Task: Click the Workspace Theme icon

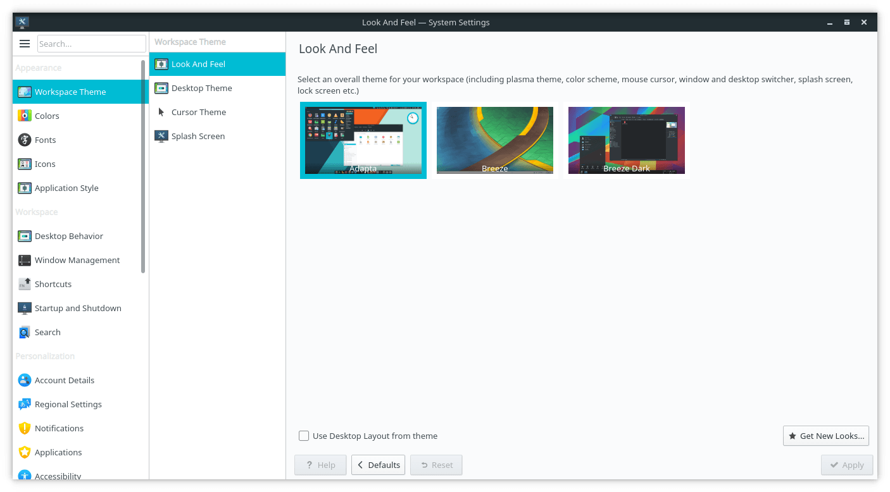Action: (x=25, y=92)
